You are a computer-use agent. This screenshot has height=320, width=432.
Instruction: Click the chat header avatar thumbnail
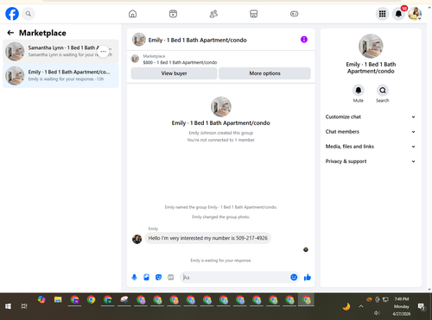[139, 40]
